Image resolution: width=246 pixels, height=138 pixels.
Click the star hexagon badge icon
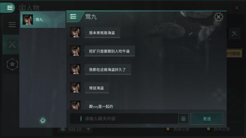12,64
